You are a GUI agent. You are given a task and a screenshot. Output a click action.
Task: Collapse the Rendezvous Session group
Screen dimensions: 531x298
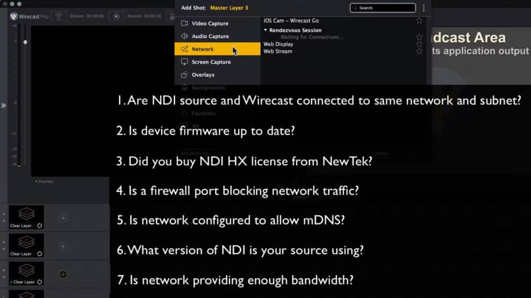click(x=265, y=30)
